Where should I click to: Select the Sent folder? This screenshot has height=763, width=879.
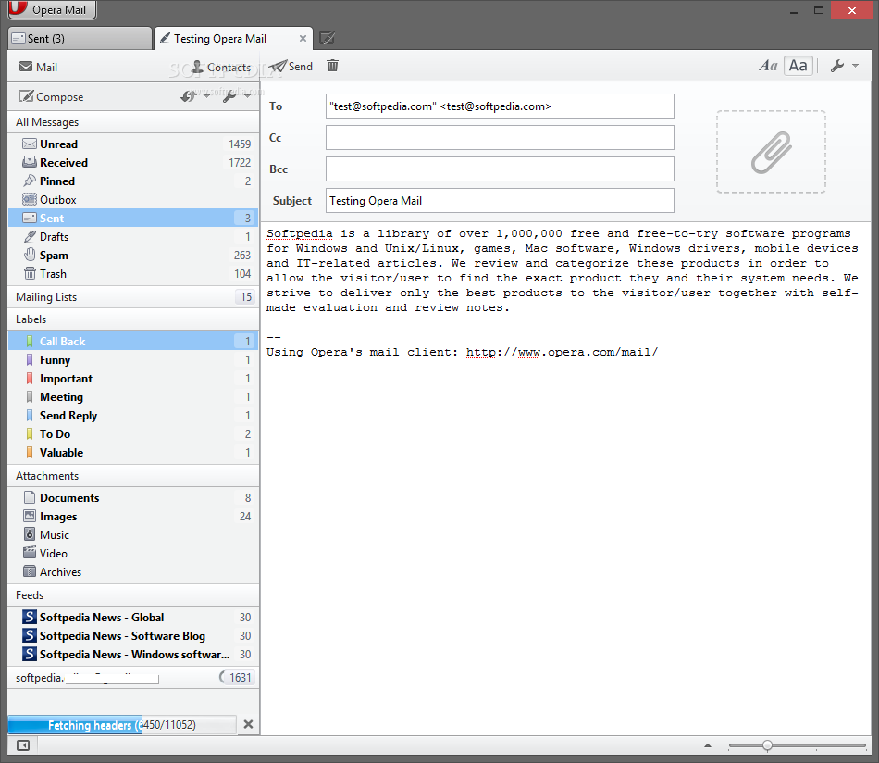click(x=133, y=219)
